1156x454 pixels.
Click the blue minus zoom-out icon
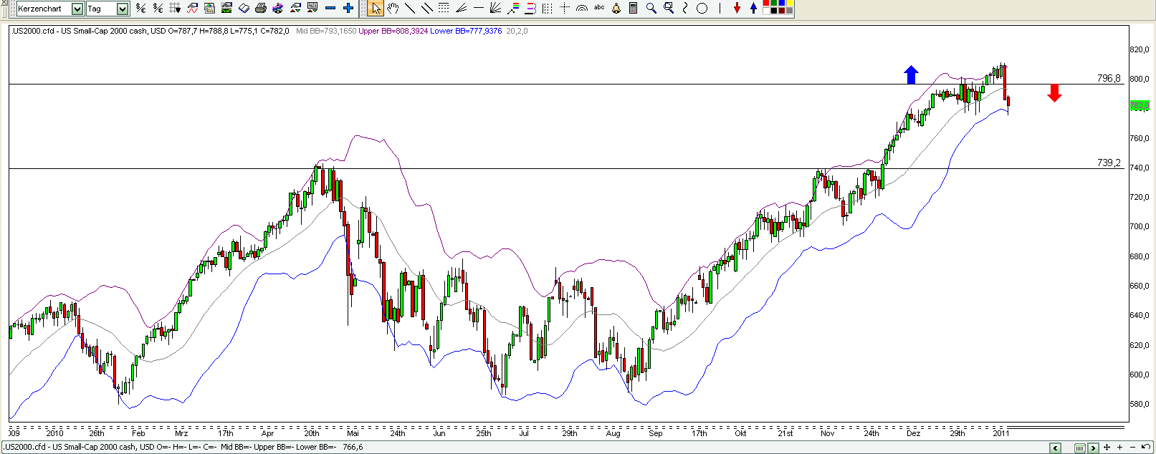pos(330,9)
